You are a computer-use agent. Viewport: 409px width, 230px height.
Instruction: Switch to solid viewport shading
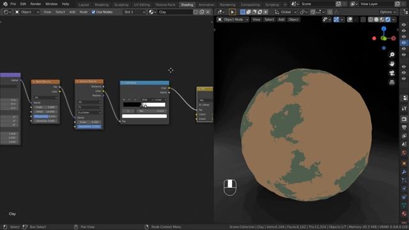pos(376,20)
